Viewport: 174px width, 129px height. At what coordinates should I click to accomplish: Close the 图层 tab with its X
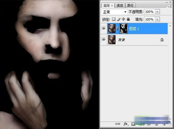click(112, 6)
